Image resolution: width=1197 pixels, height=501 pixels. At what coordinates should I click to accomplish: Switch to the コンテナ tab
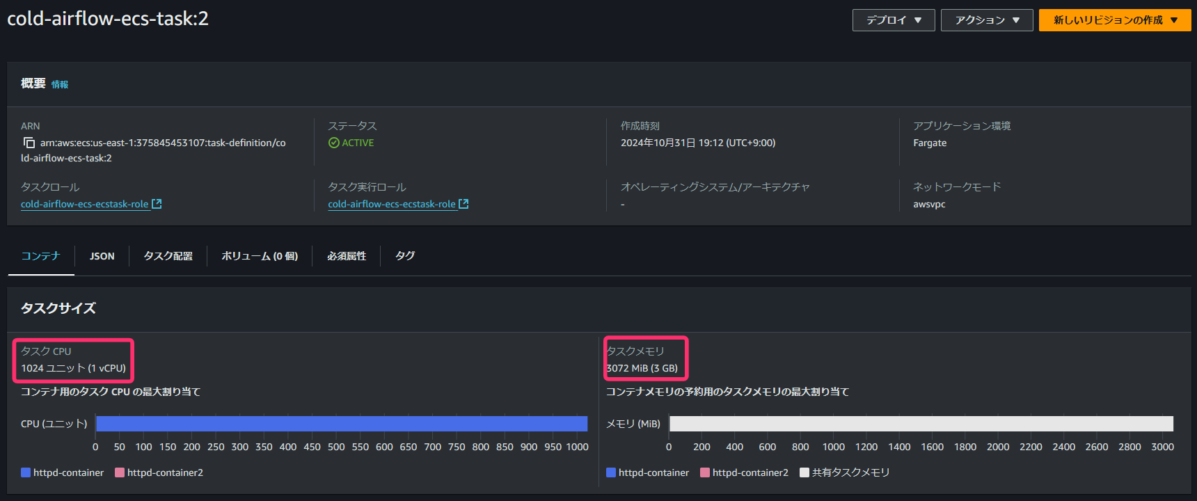[41, 256]
